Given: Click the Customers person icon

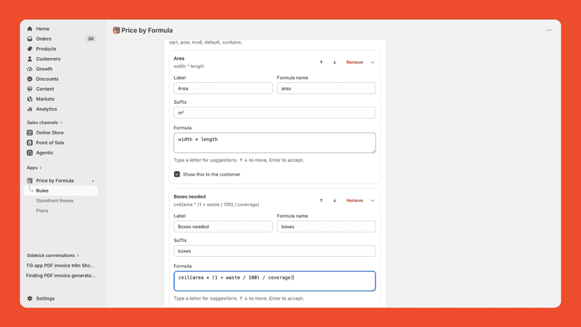Looking at the screenshot, I should tap(29, 58).
